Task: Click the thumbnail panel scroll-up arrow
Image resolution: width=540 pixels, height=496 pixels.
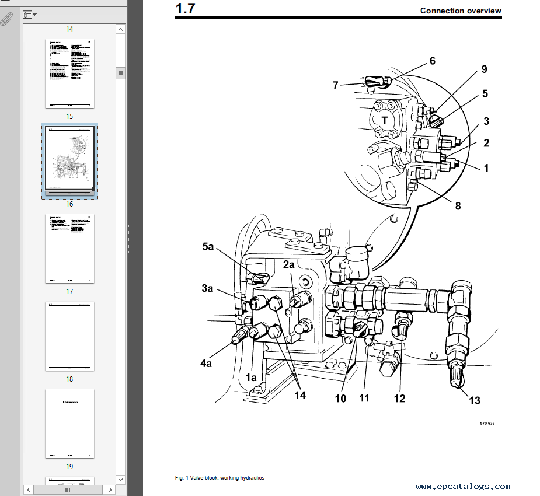Action: [120, 30]
